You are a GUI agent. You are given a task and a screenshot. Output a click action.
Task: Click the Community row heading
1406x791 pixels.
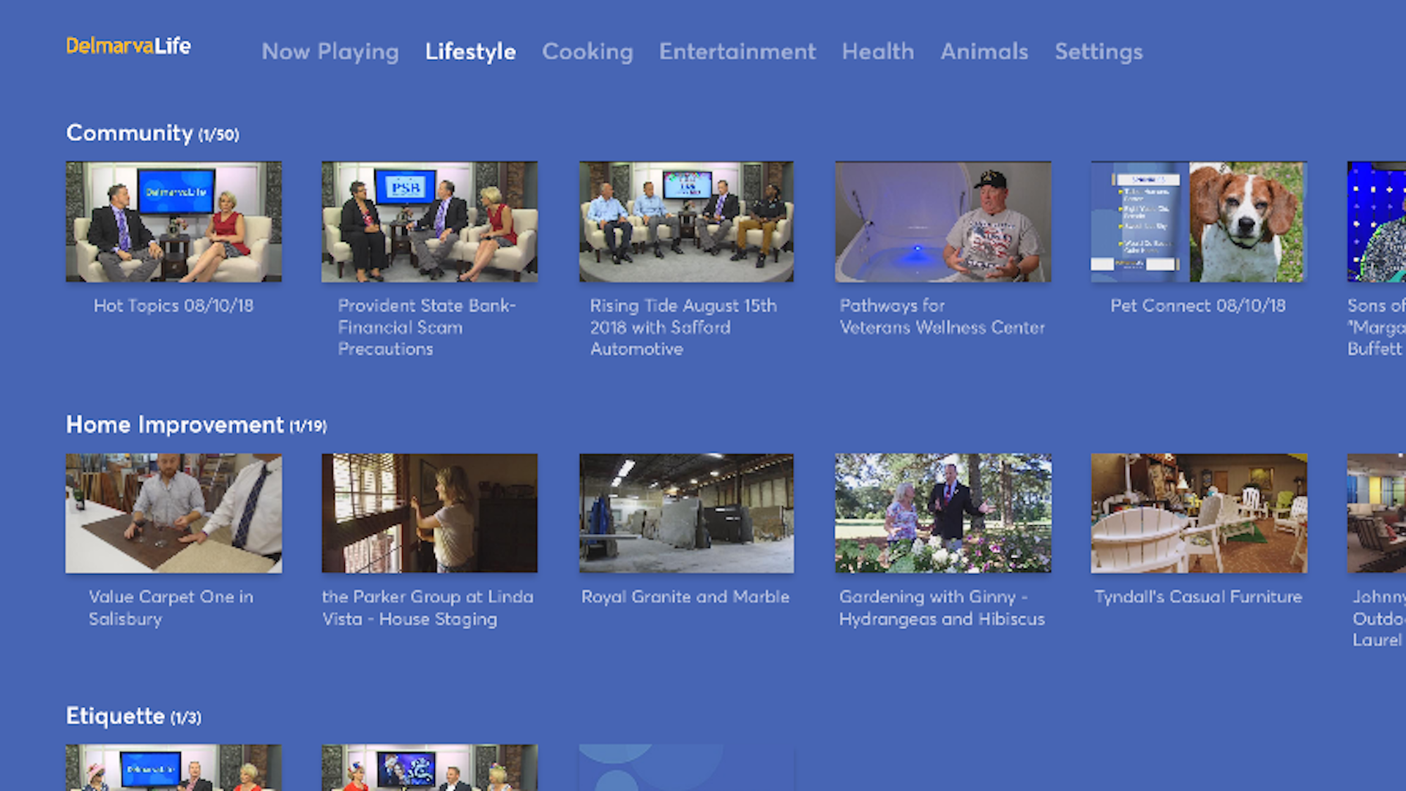coord(152,133)
